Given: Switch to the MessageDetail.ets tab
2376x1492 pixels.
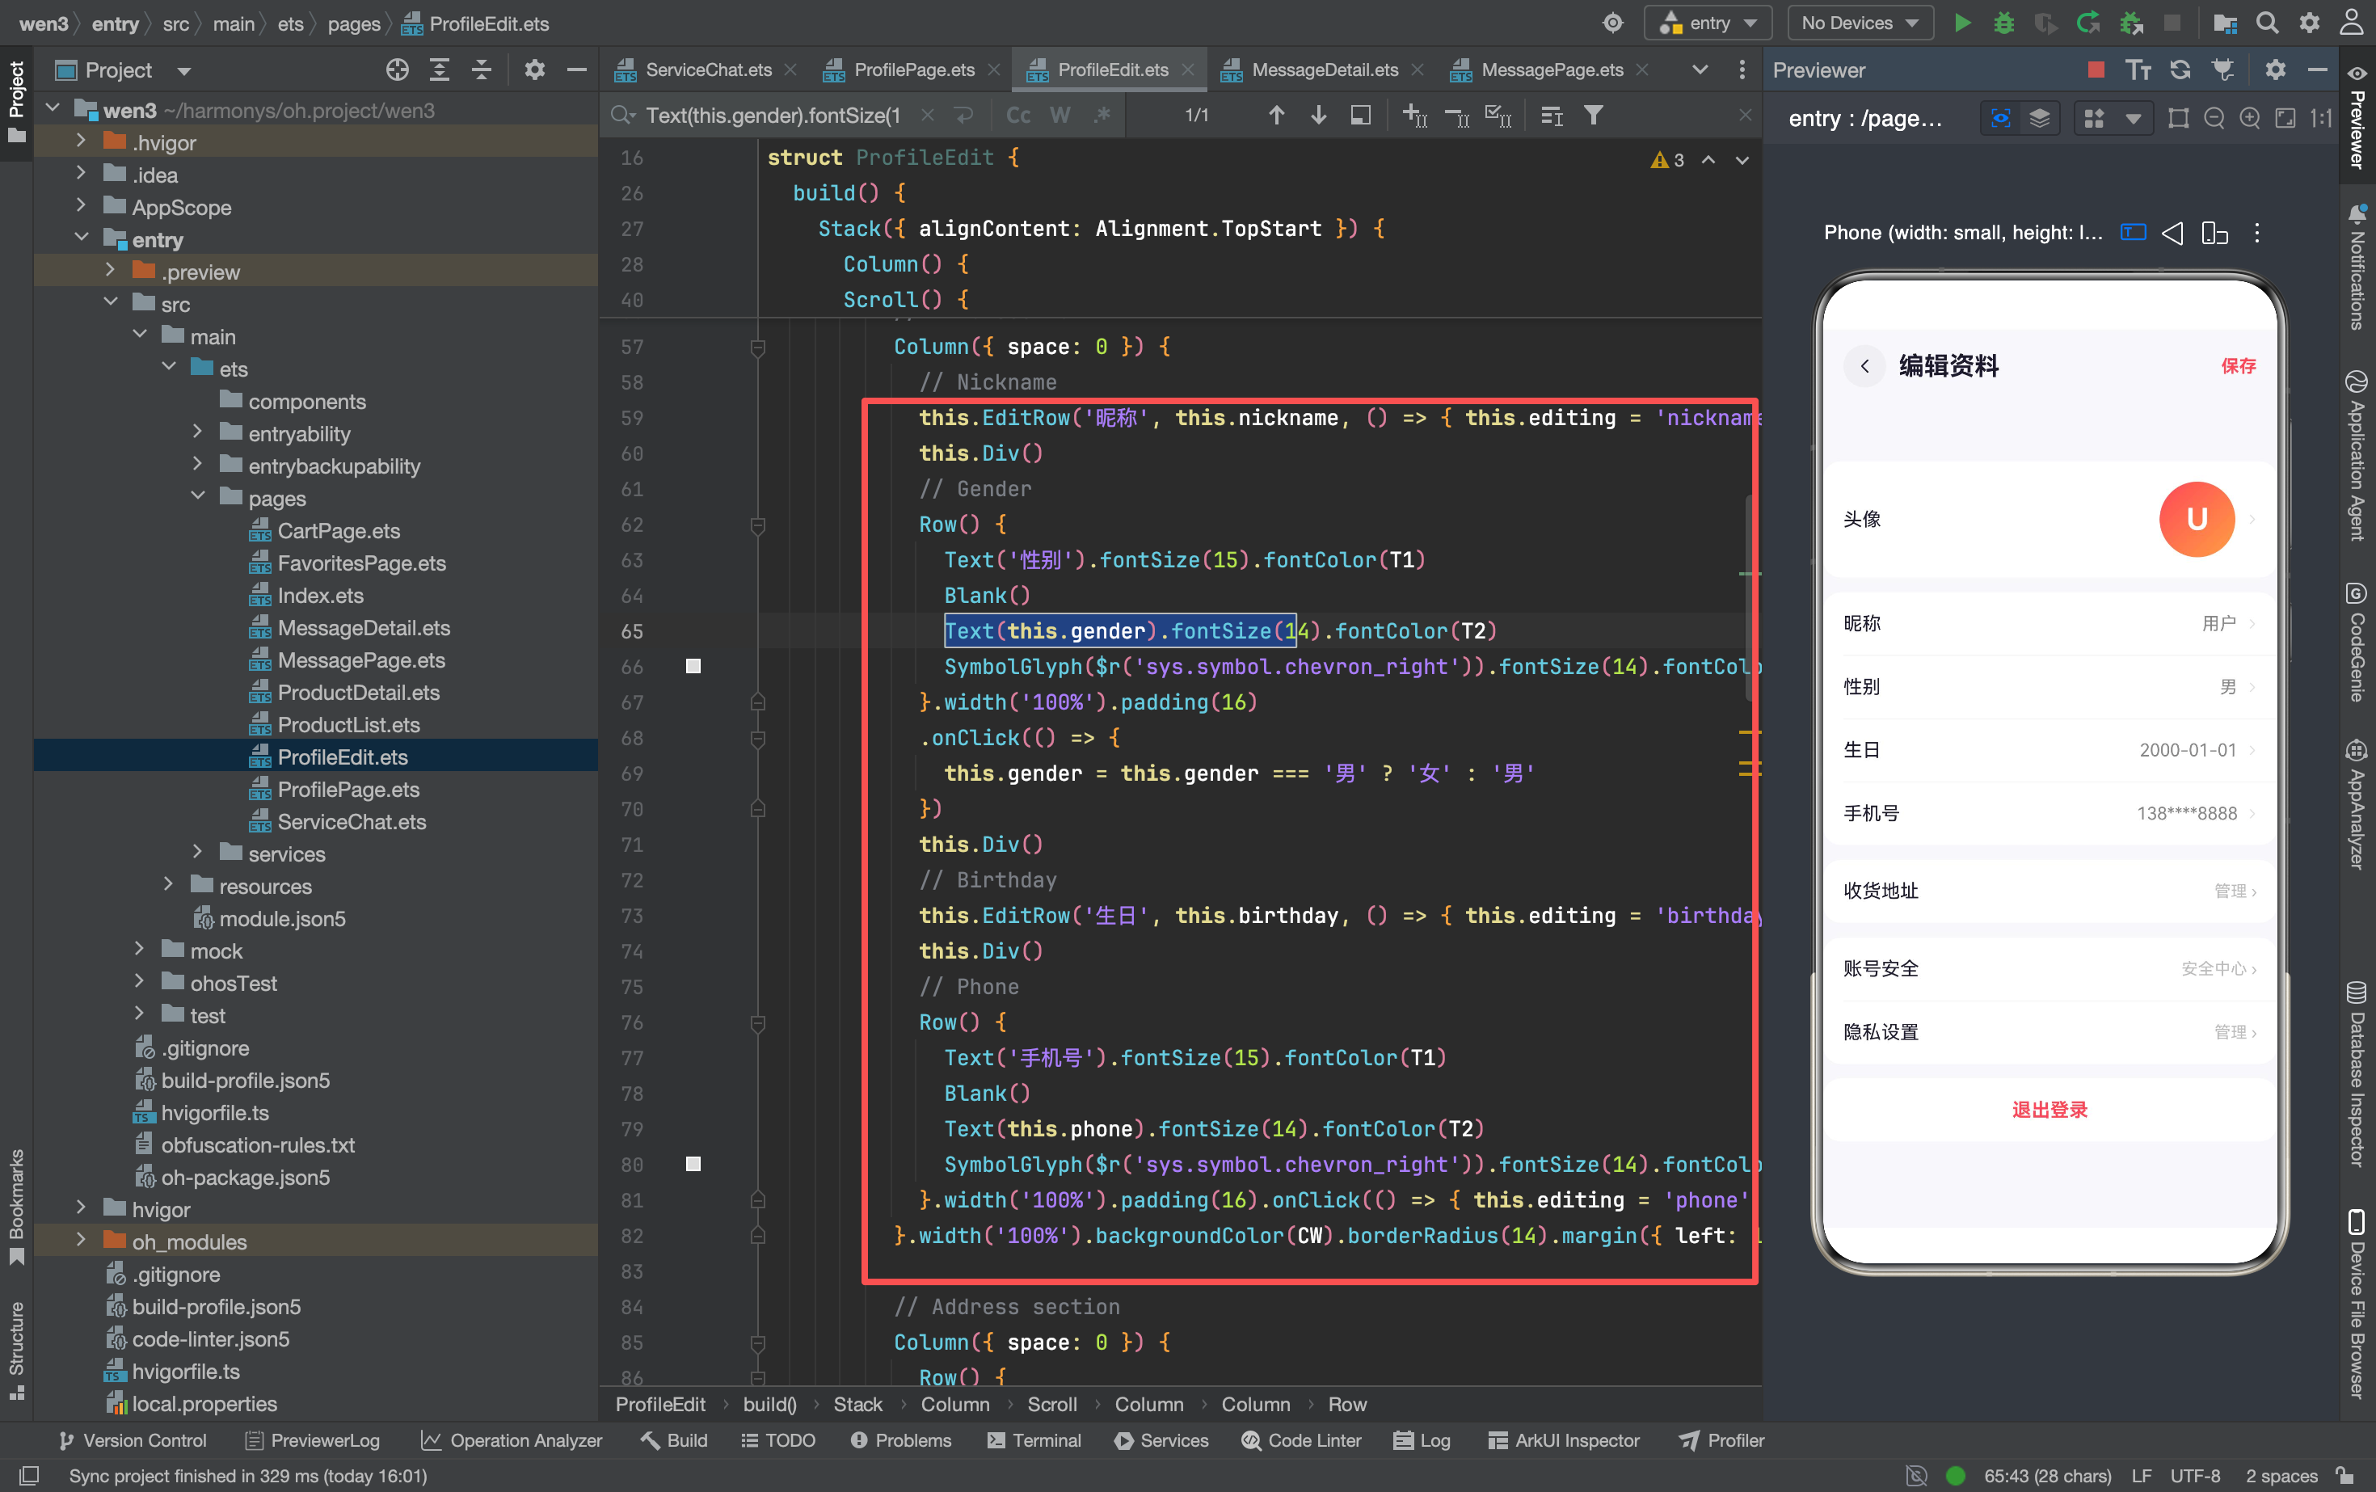Looking at the screenshot, I should click(x=1324, y=69).
